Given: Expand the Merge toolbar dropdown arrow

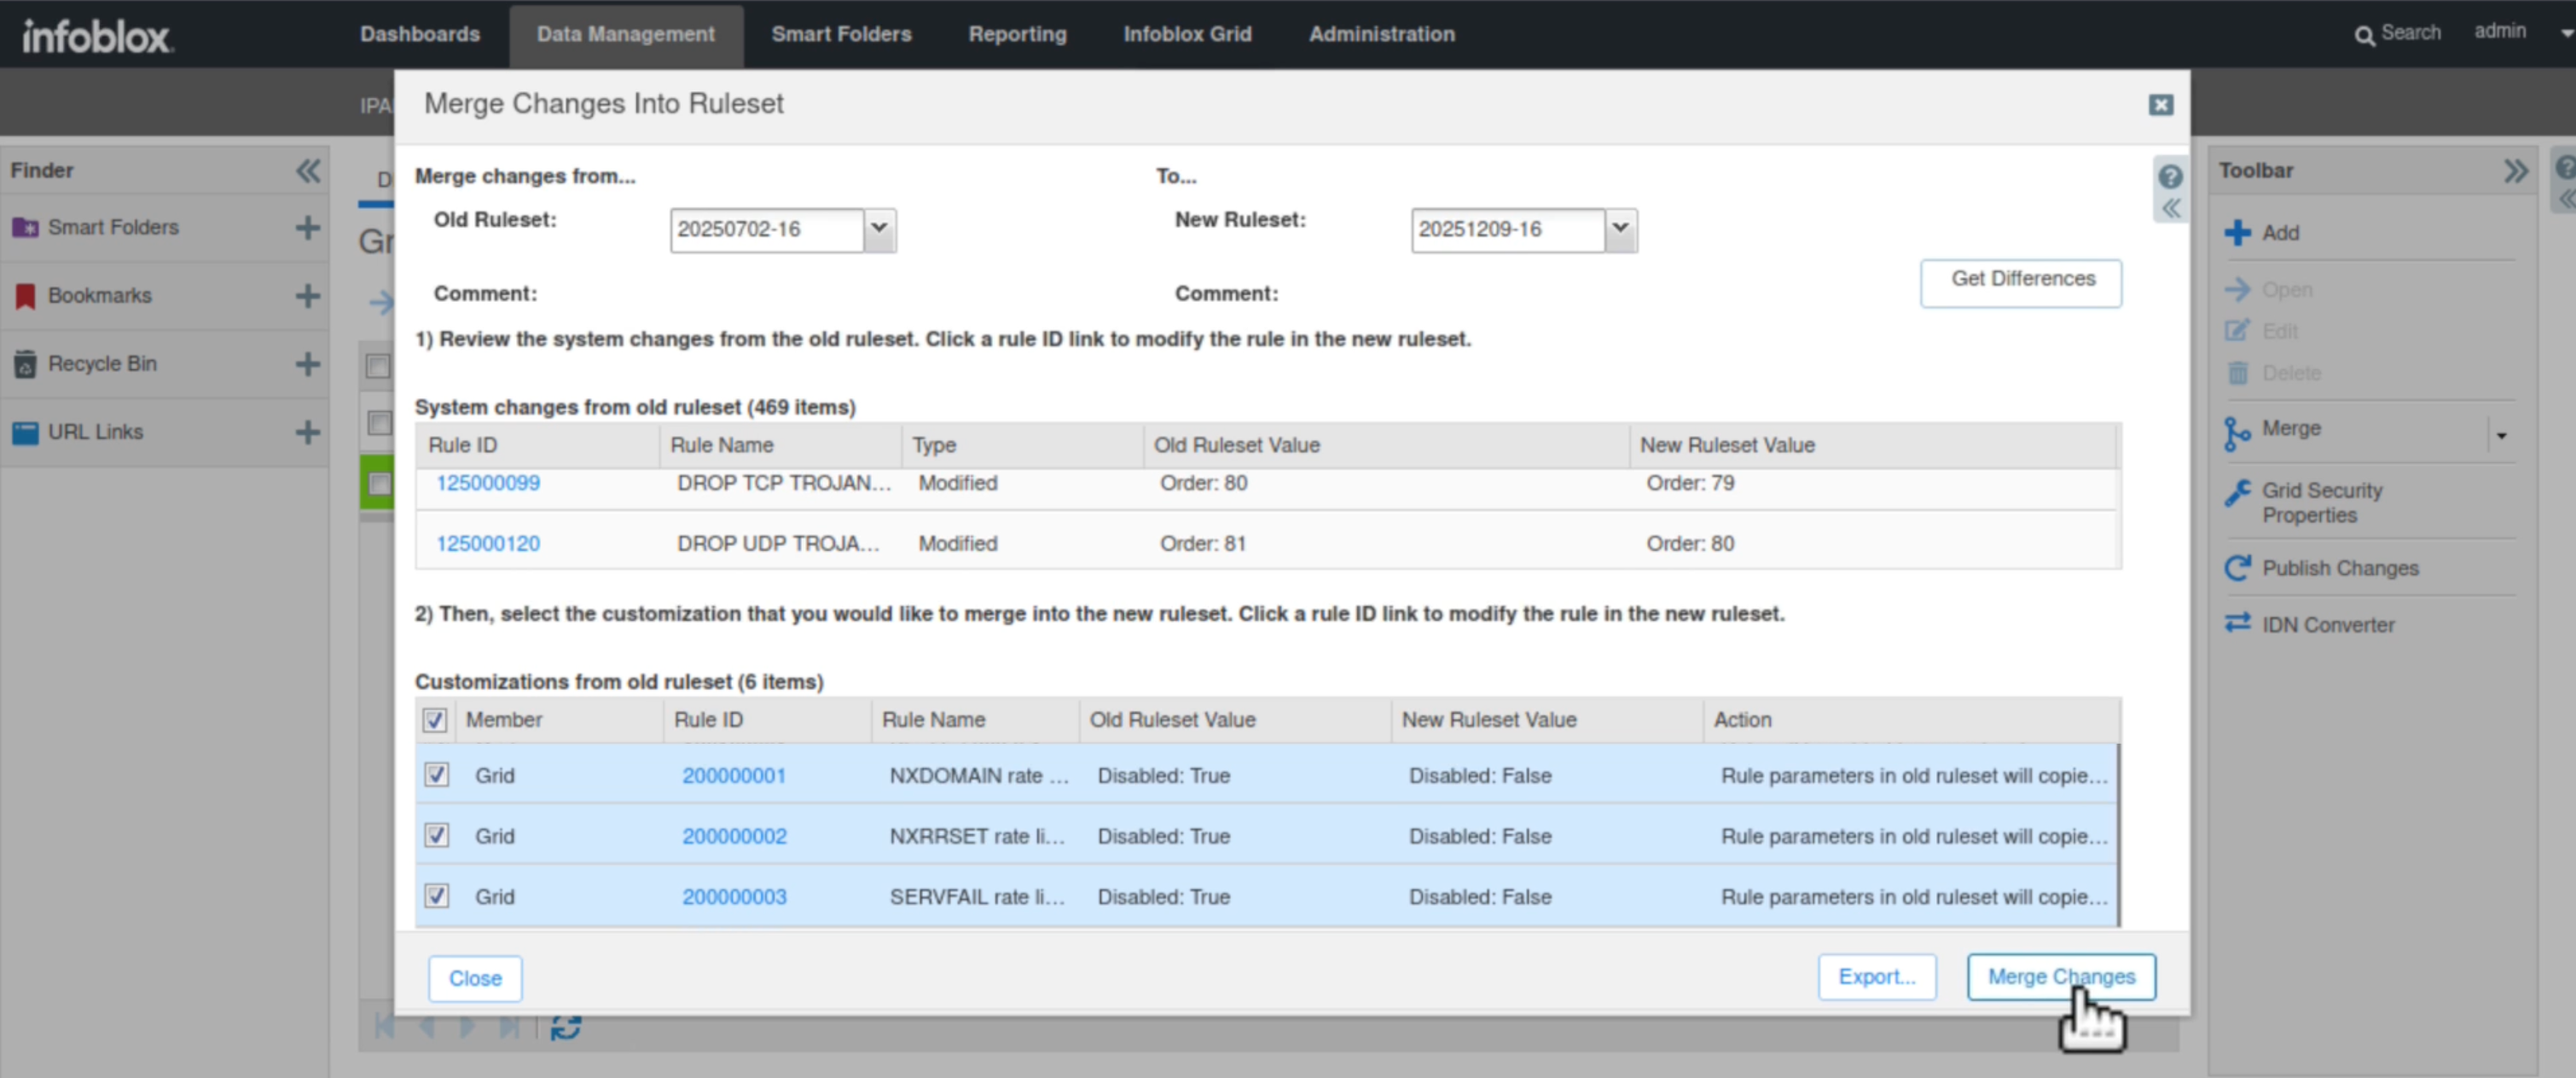Looking at the screenshot, I should (x=2501, y=435).
